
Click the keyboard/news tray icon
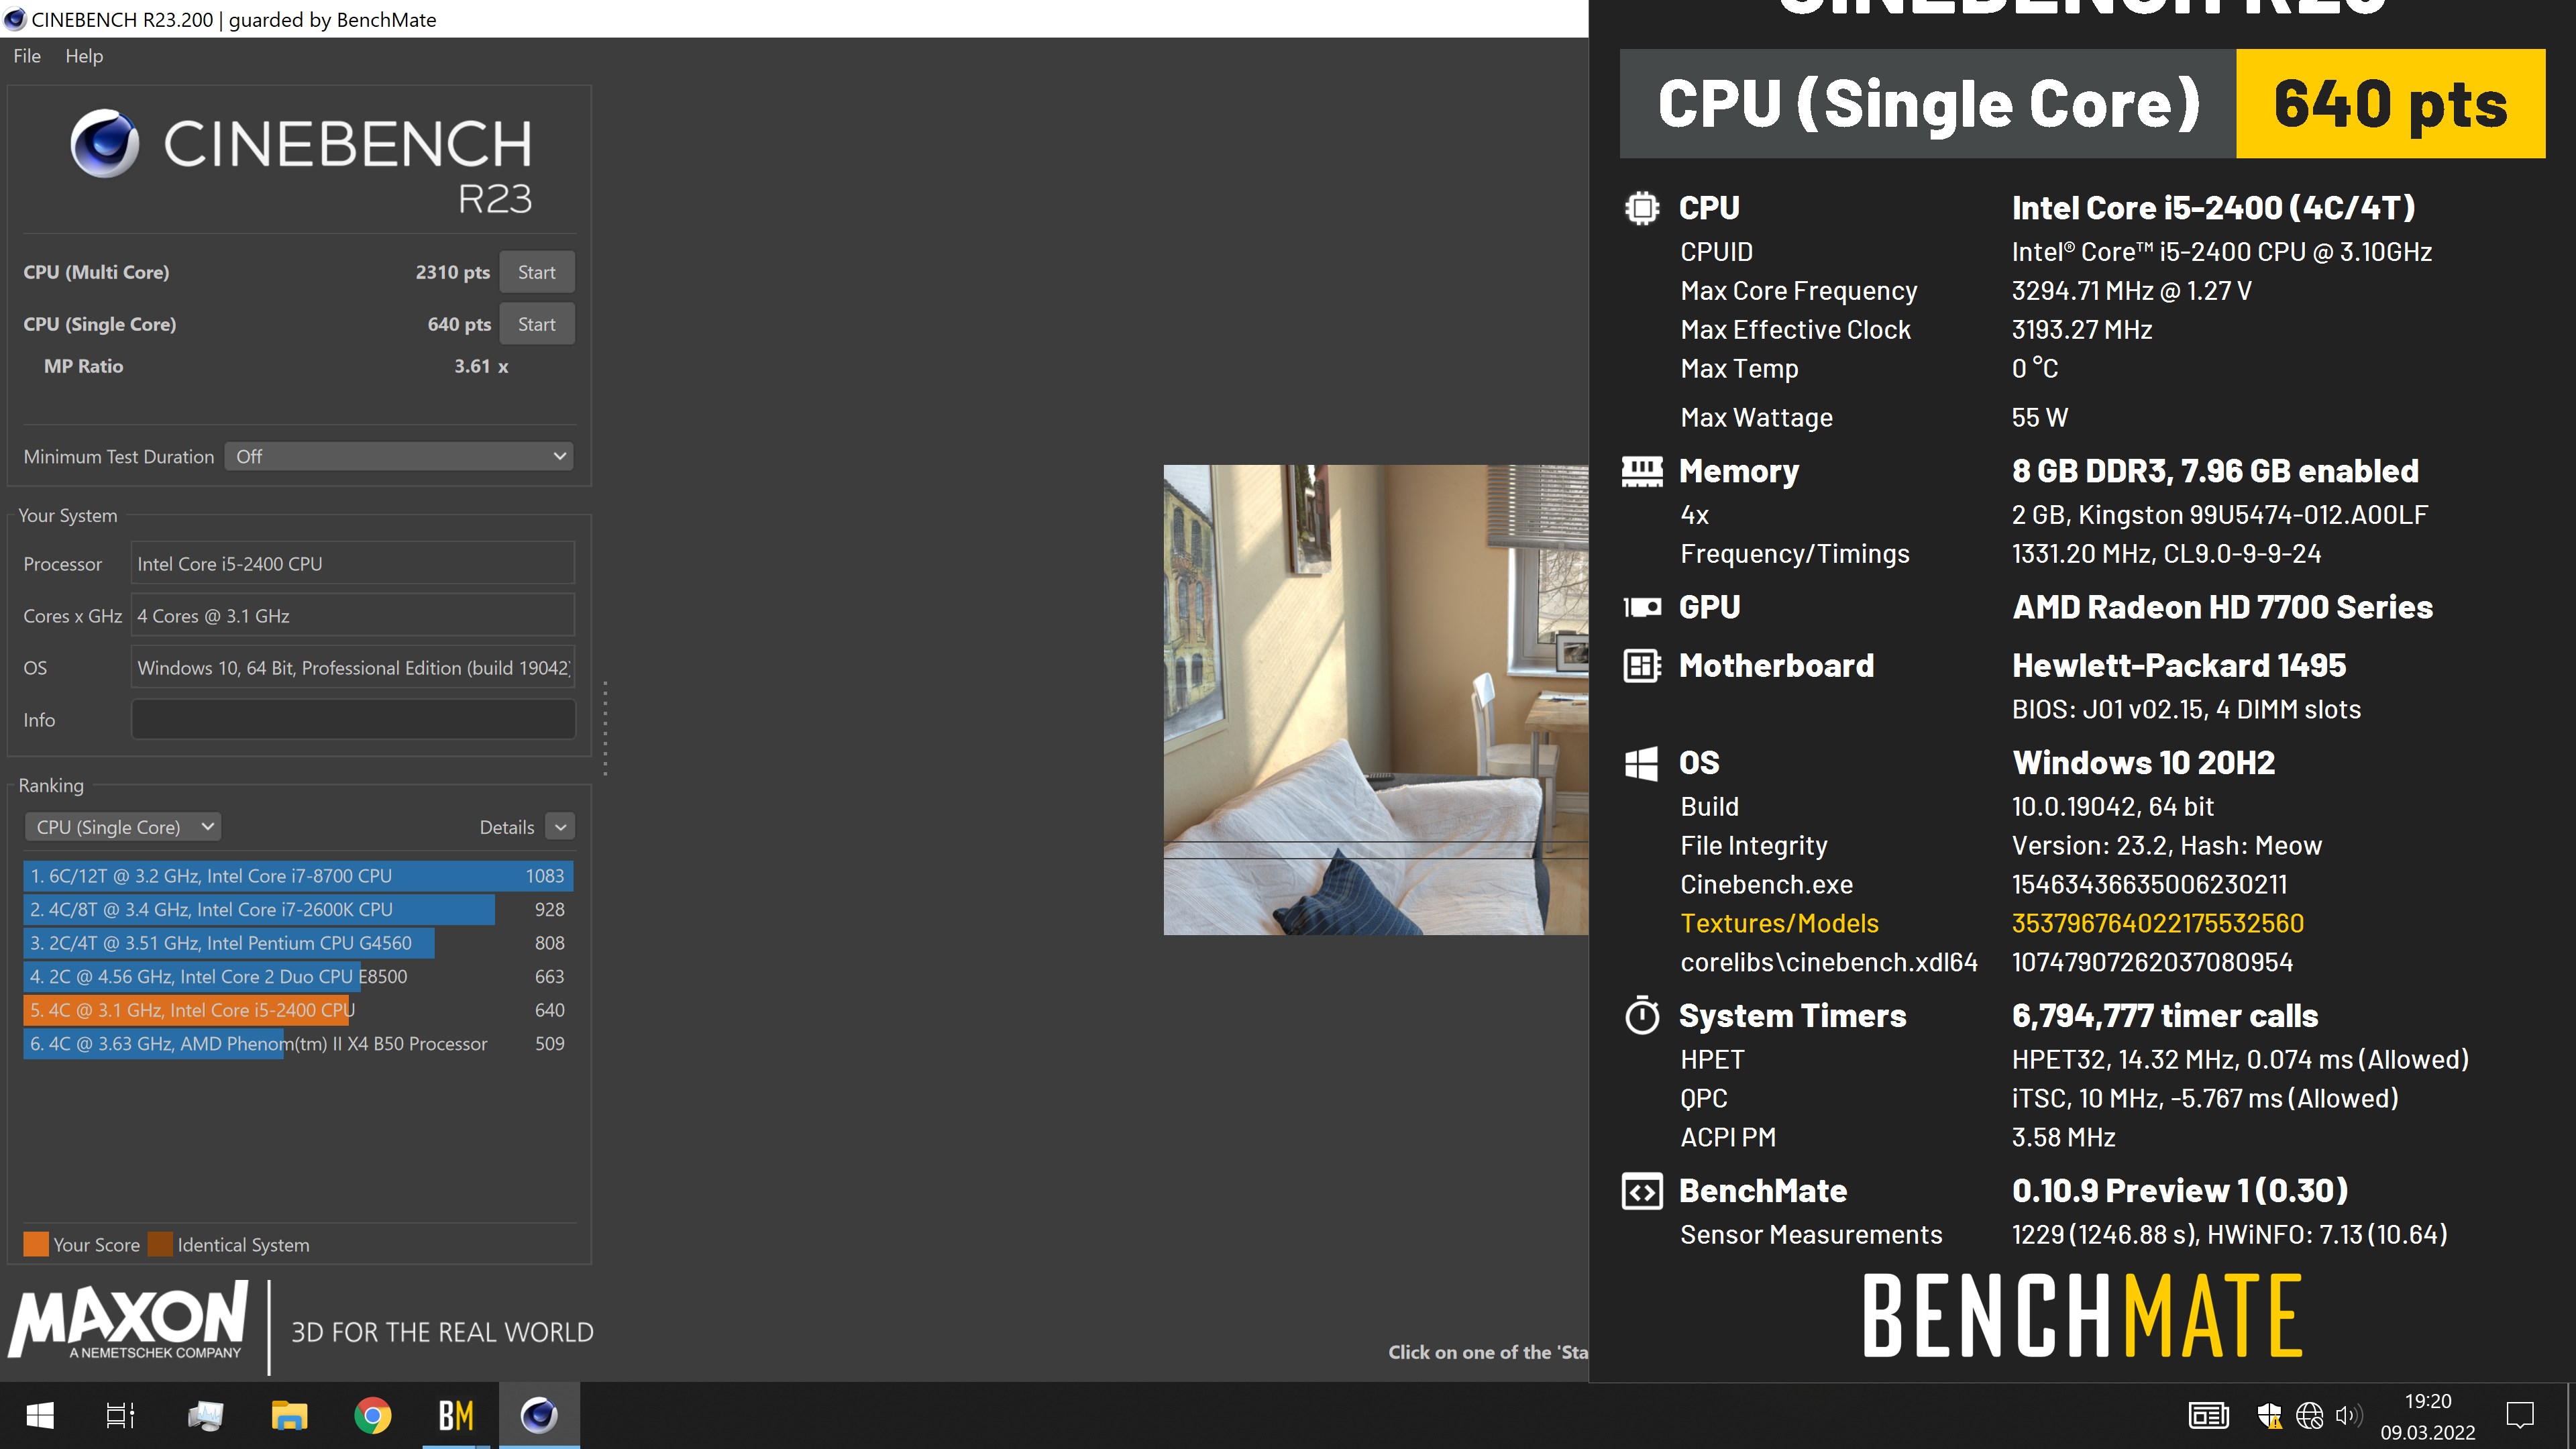pyautogui.click(x=2208, y=1415)
